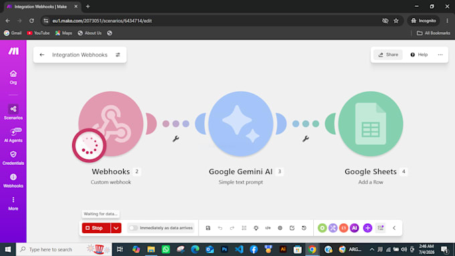This screenshot has height=256, width=455.
Task: Reload the page in Chrome
Action: coord(31,21)
